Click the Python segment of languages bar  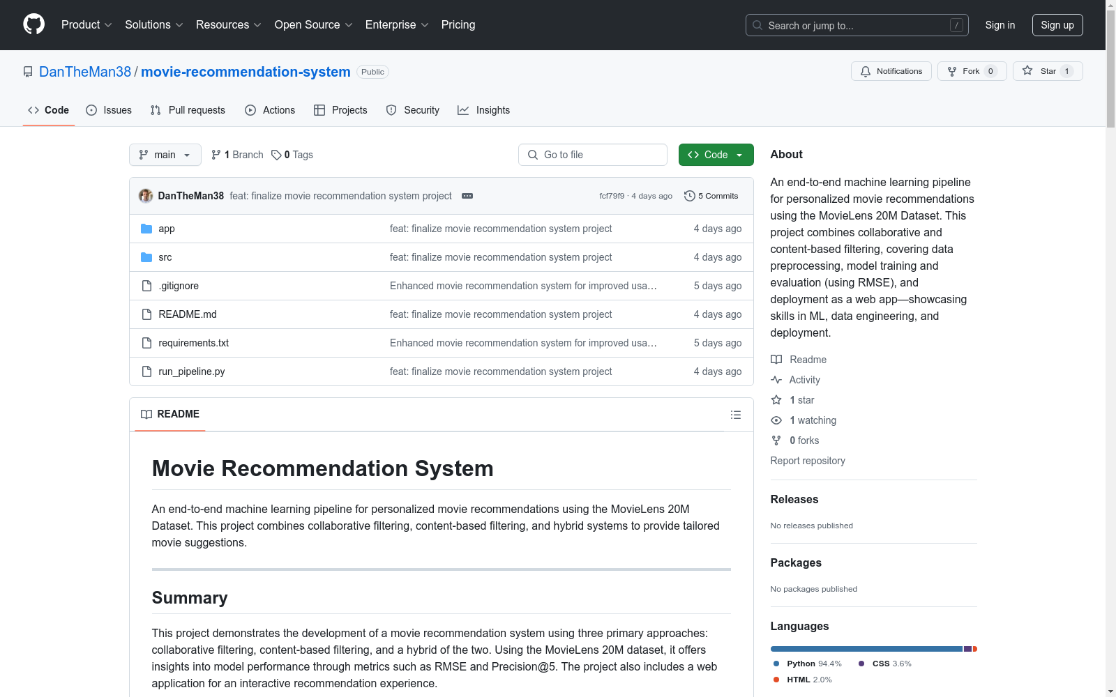pyautogui.click(x=866, y=649)
